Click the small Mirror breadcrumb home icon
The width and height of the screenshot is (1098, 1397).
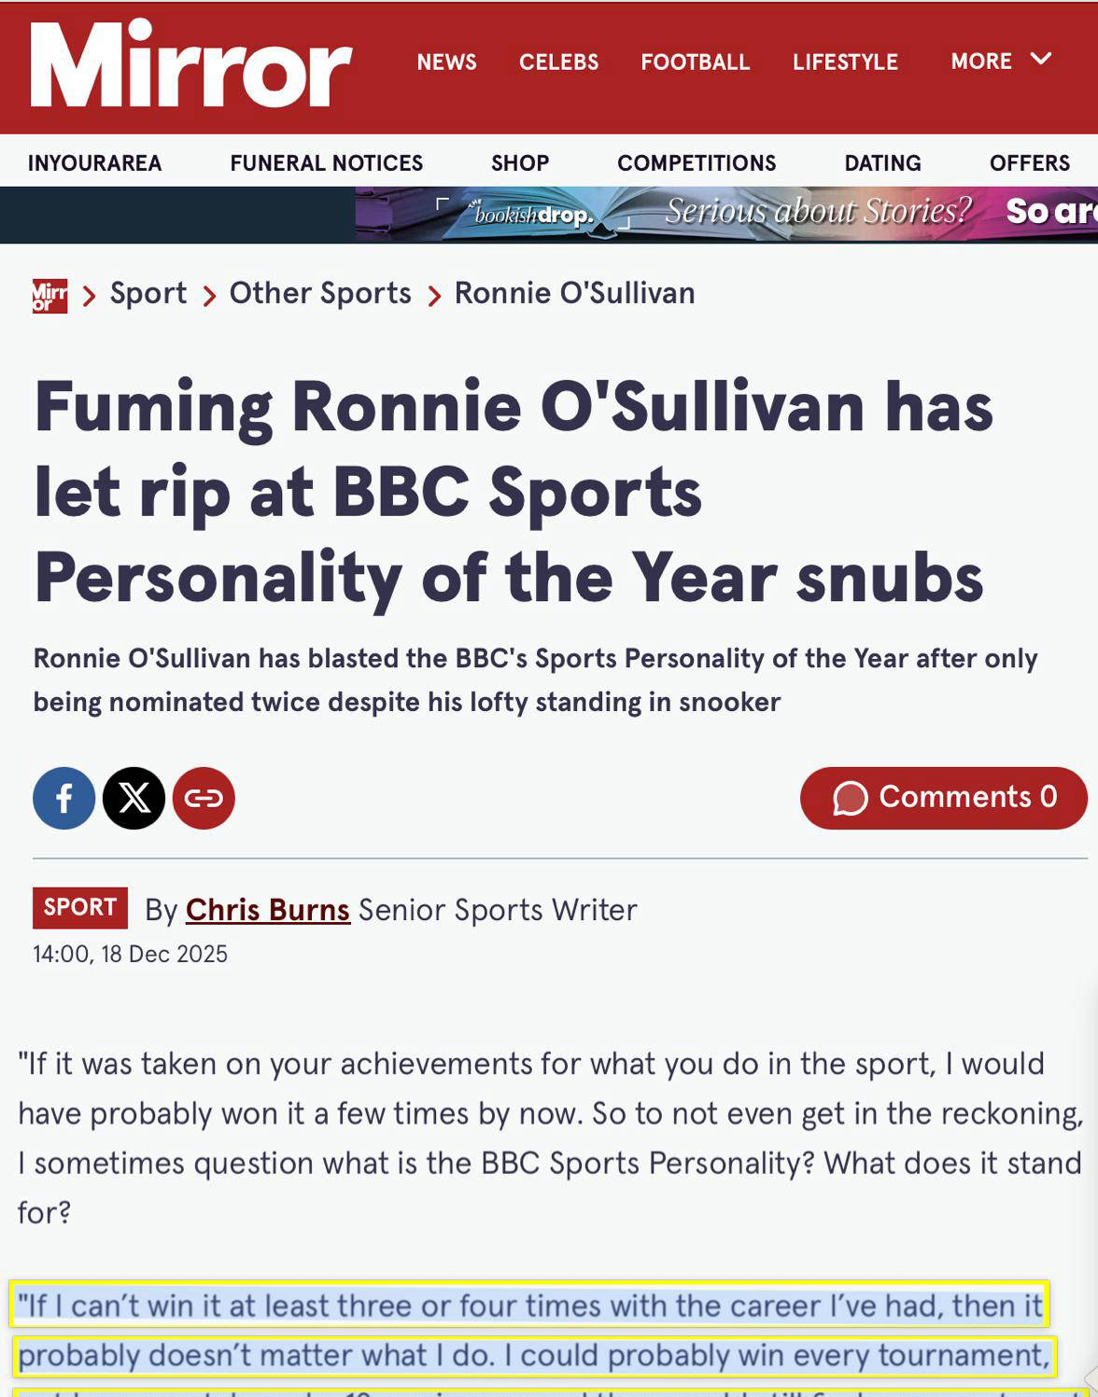tap(49, 295)
